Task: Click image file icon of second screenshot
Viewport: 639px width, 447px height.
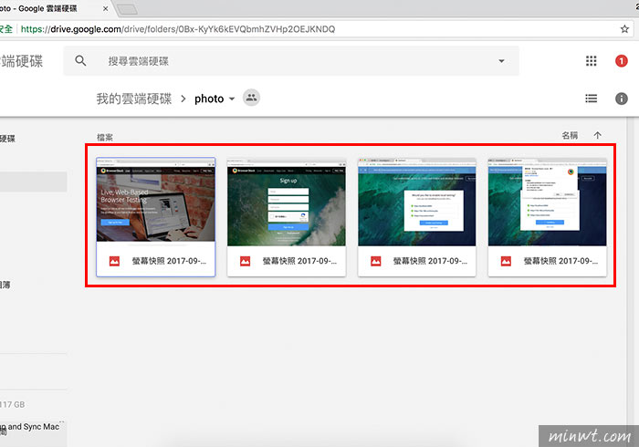Action: 245,262
